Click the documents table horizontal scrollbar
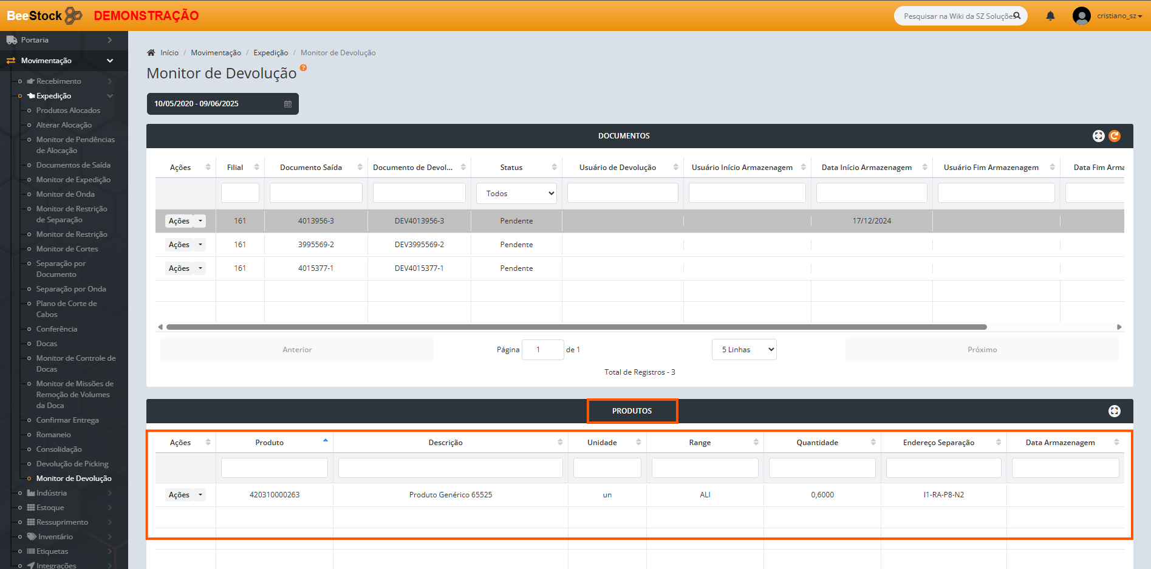This screenshot has height=569, width=1151. click(x=576, y=327)
